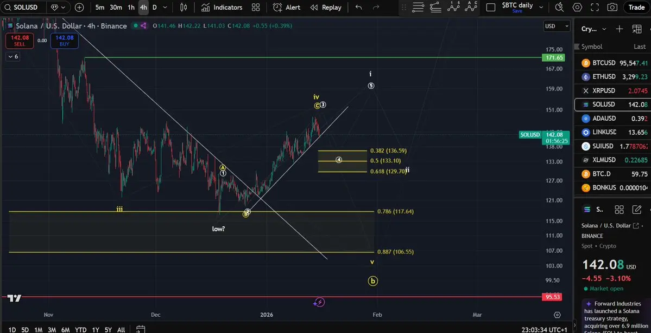Click the 142.08 BUY button
Viewport: 651px width, 333px height.
(65, 41)
